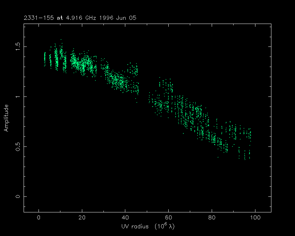Click the raised point cluster near UV radius 58
Image resolution: width=295 pixels, height=236 pixels.
[165, 84]
